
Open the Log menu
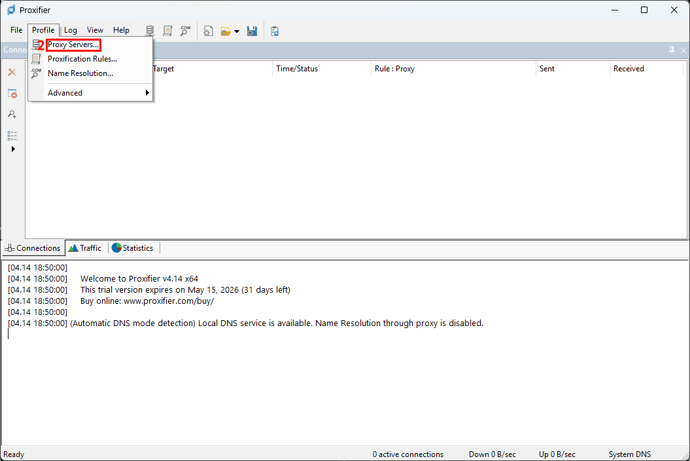pyautogui.click(x=71, y=30)
